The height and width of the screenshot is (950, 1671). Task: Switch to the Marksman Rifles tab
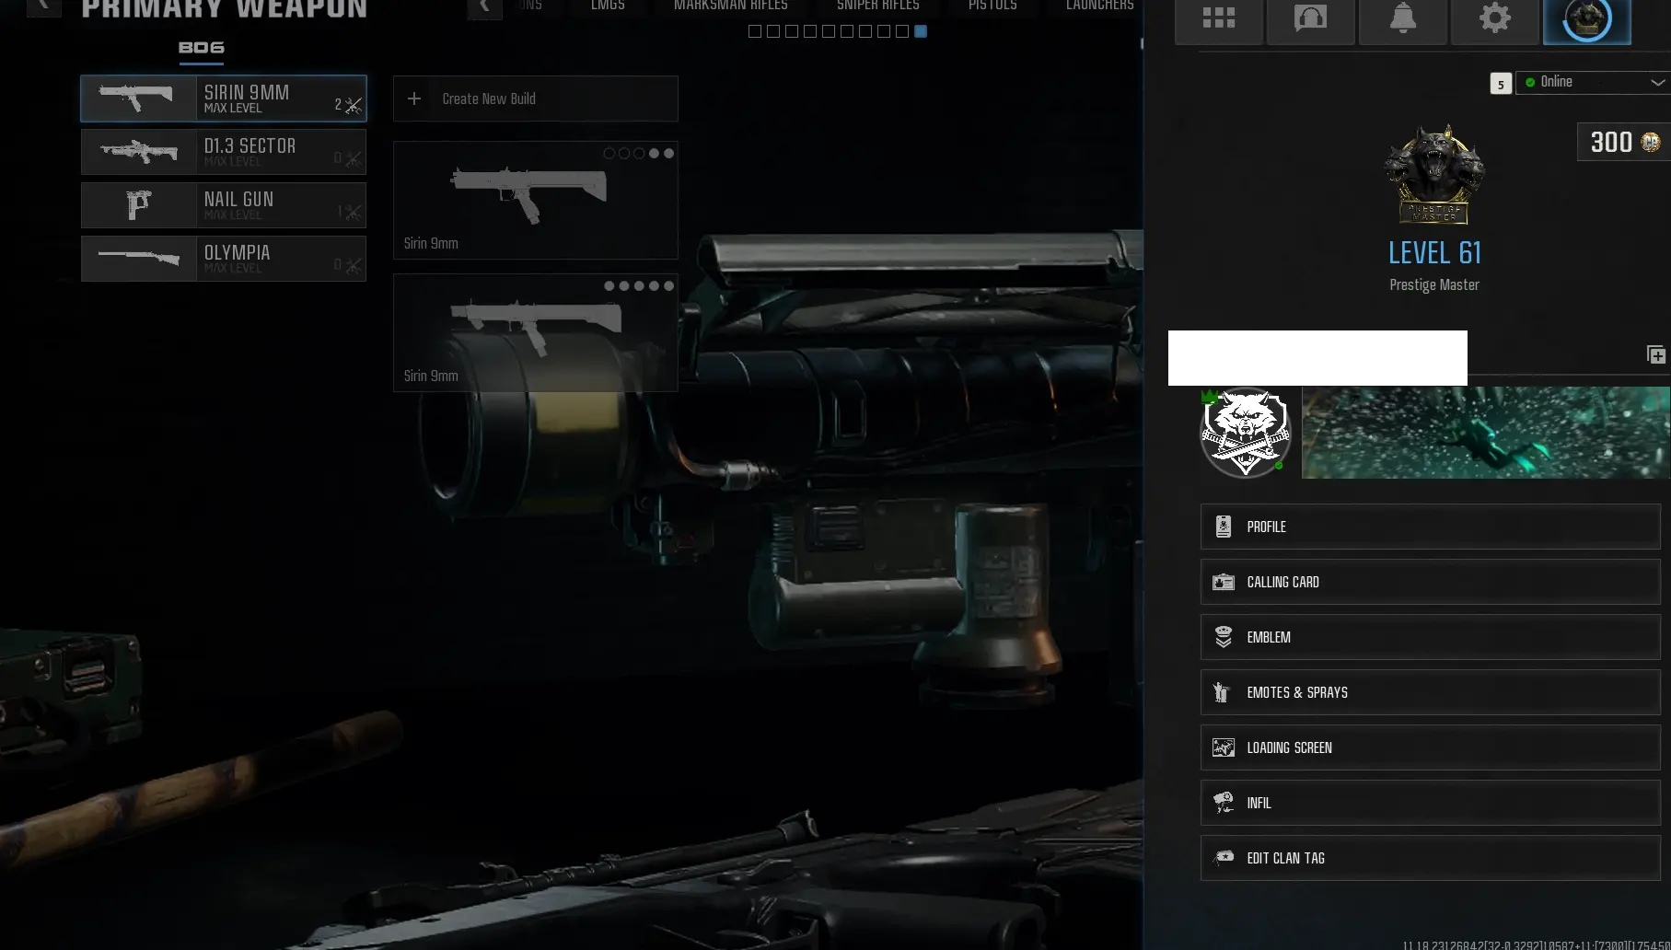tap(730, 6)
